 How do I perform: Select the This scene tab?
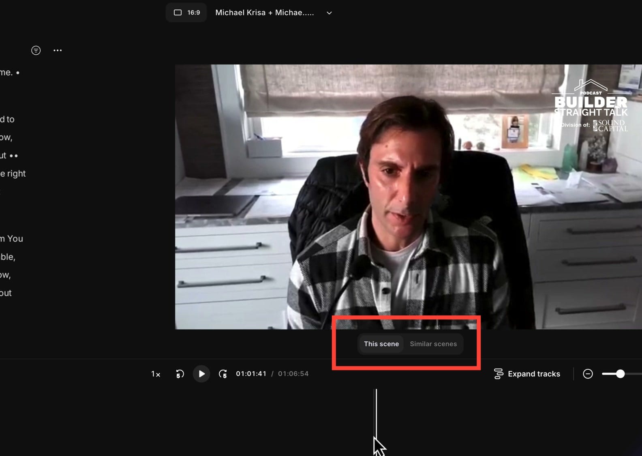coord(381,344)
